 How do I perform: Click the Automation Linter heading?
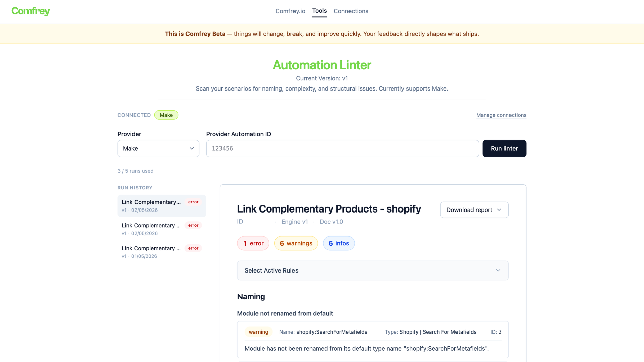point(322,65)
